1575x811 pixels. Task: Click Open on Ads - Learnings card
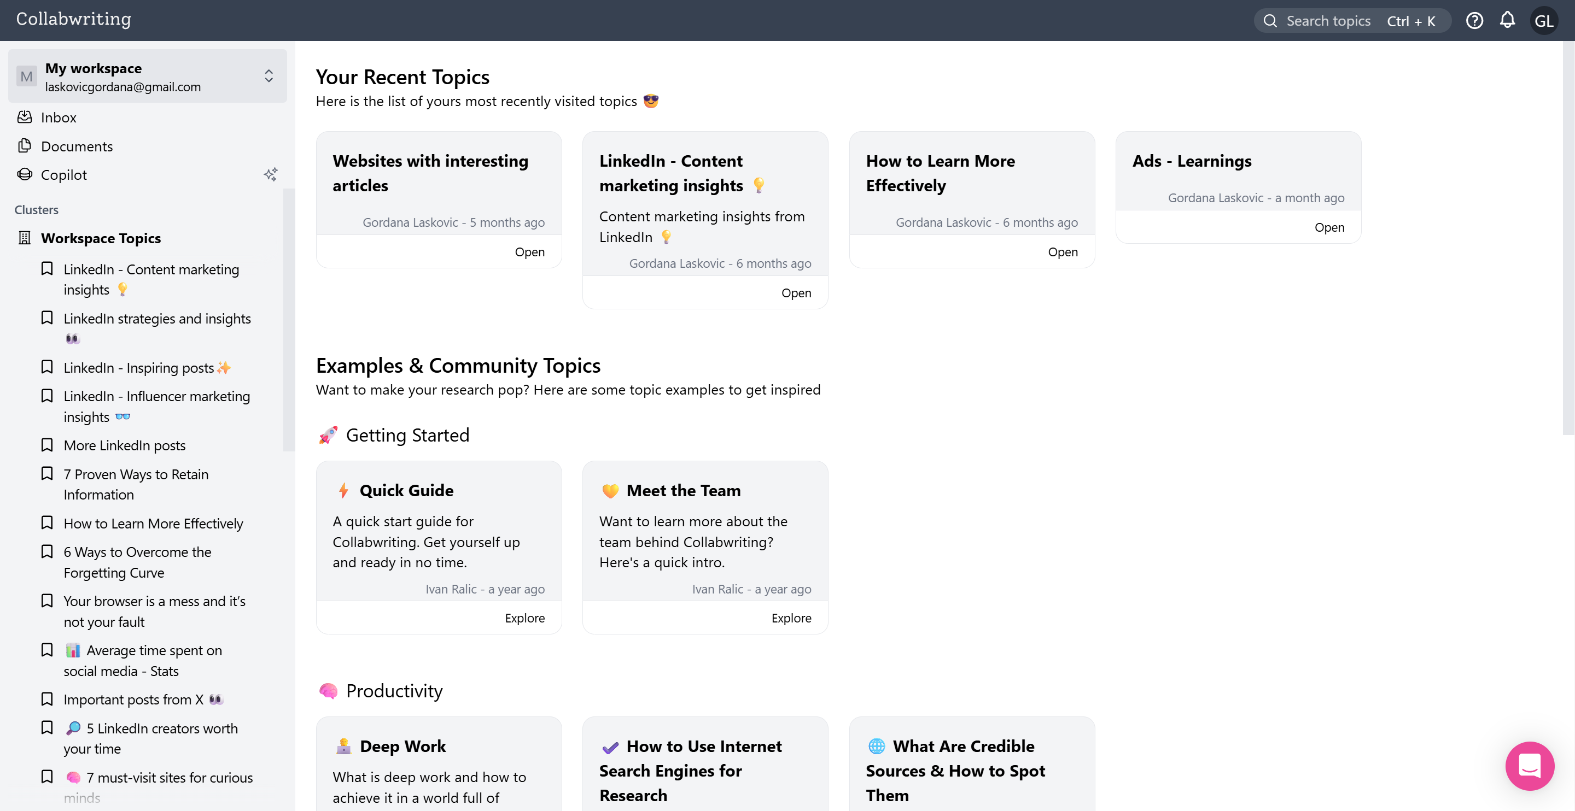(x=1329, y=227)
